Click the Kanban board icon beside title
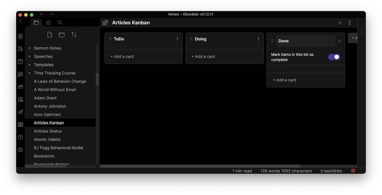Image resolution: width=382 pixels, height=195 pixels. pyautogui.click(x=105, y=23)
